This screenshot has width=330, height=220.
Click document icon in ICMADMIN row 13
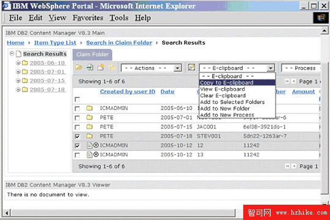coord(89,155)
